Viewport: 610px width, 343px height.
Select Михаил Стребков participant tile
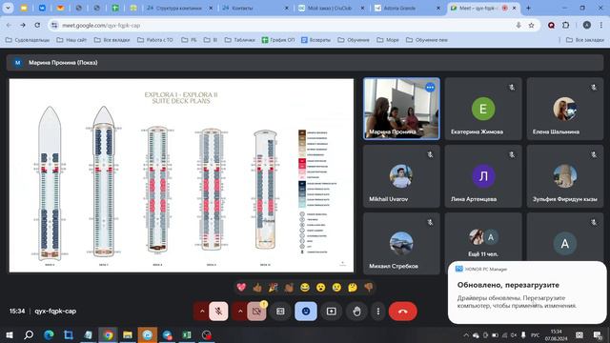(401, 244)
